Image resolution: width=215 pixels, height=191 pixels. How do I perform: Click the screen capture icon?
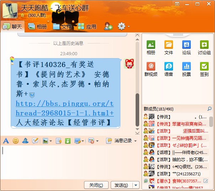pyautogui.click(x=78, y=141)
